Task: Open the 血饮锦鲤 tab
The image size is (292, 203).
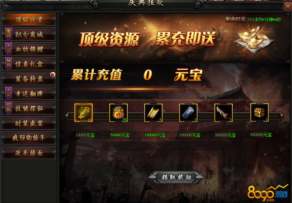Action: click(29, 49)
